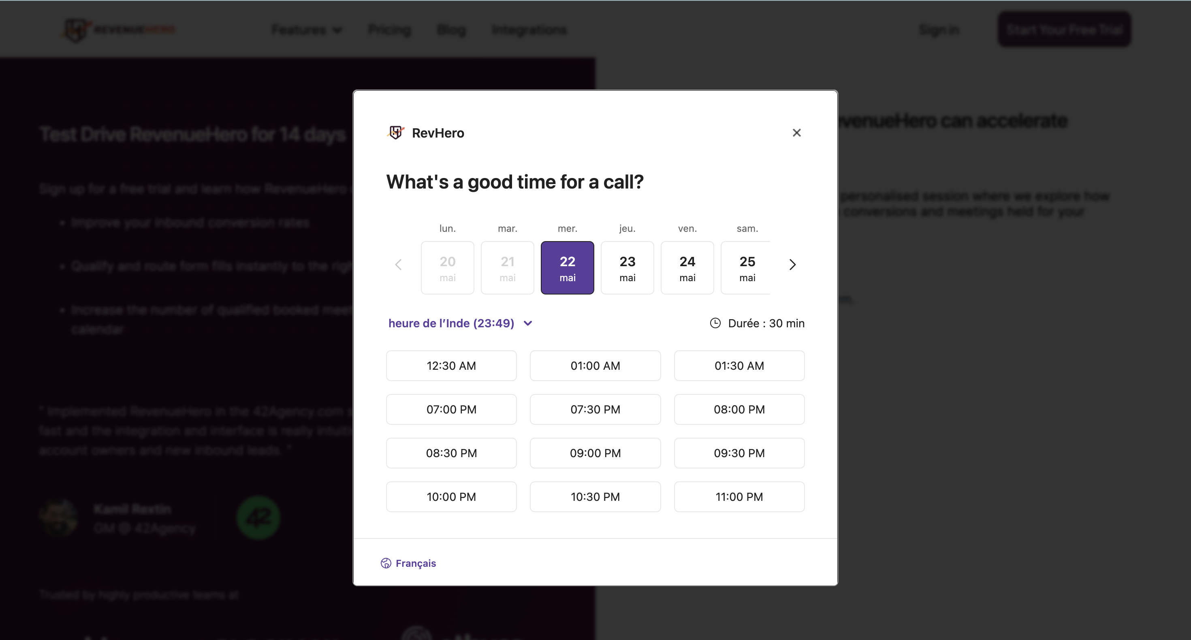Screen dimensions: 1191x640
Task: Click the clock icon beside Durée
Action: tap(715, 323)
